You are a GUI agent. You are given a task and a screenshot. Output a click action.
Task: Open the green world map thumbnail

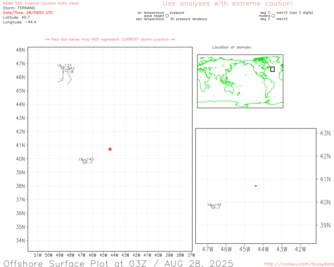[x=240, y=81]
